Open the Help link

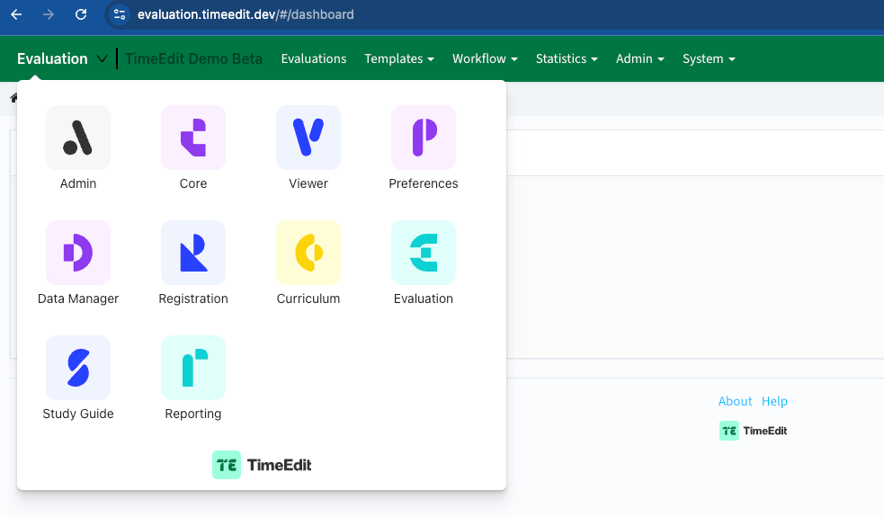coord(774,401)
